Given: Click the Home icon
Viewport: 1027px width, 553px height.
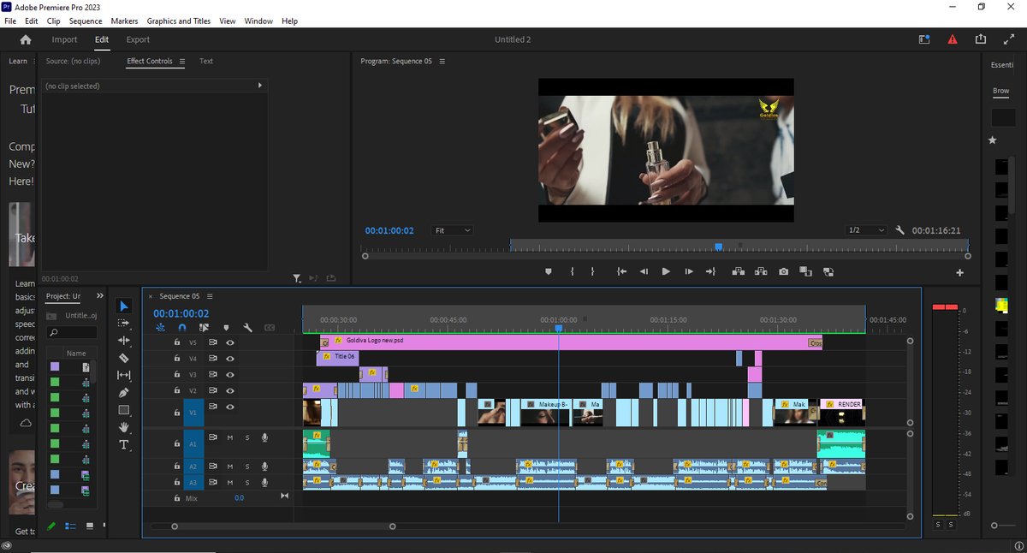Looking at the screenshot, I should click(x=25, y=39).
